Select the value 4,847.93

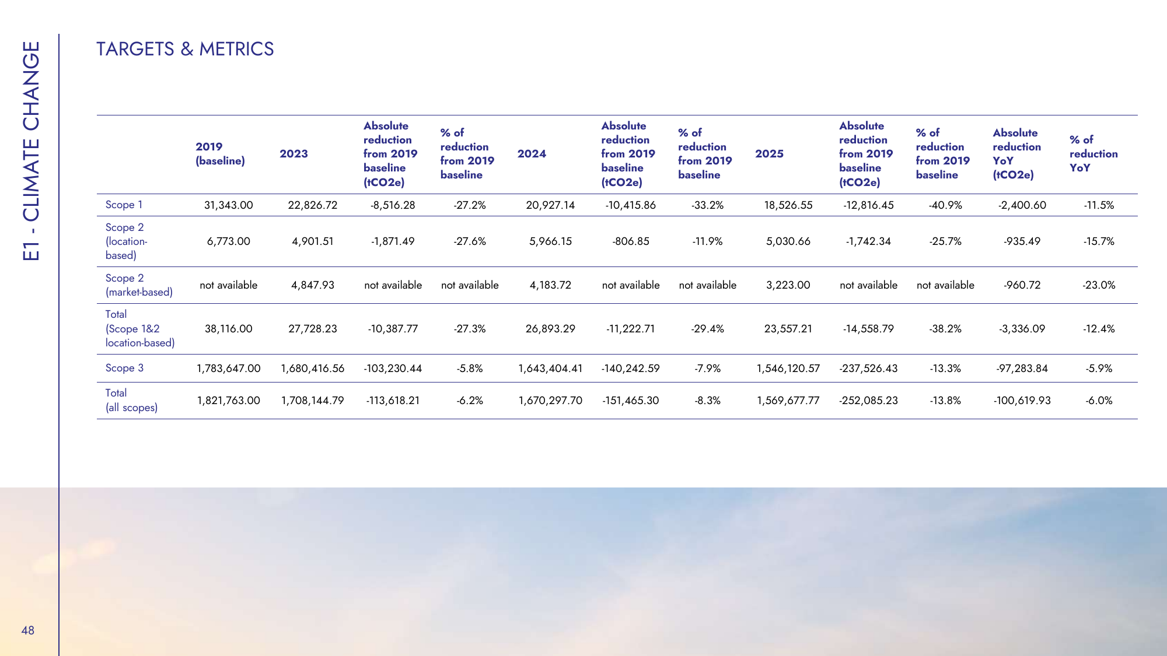(x=313, y=285)
